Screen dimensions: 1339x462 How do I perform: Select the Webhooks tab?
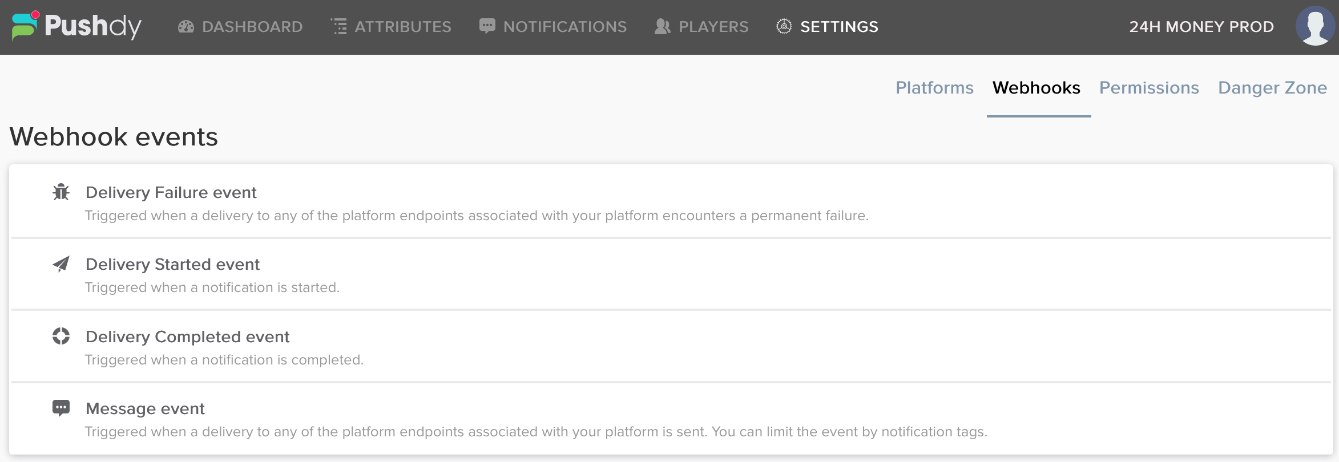pyautogui.click(x=1036, y=88)
